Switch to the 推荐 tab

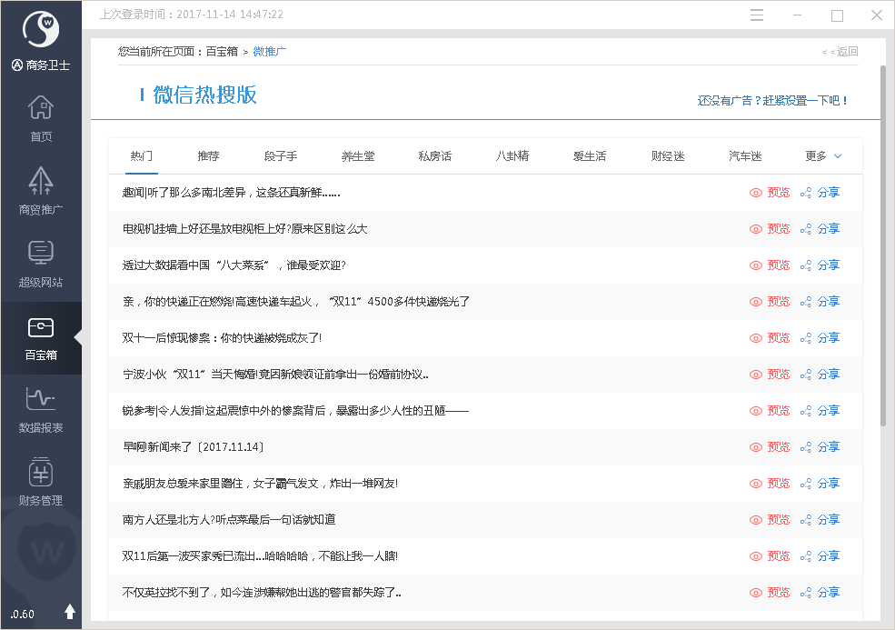pyautogui.click(x=208, y=155)
